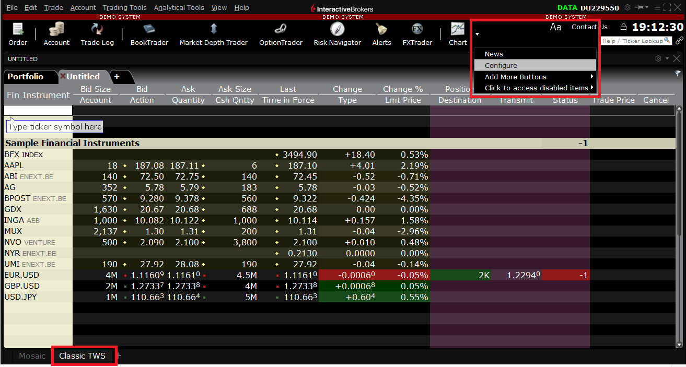This screenshot has height=367, width=686.
Task: Click the Trade Price column header
Action: pyautogui.click(x=614, y=100)
